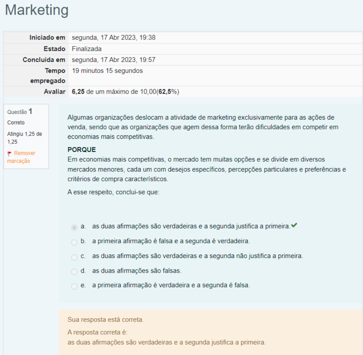Choose radio button for option b
The height and width of the screenshot is (355, 363).
tap(74, 242)
